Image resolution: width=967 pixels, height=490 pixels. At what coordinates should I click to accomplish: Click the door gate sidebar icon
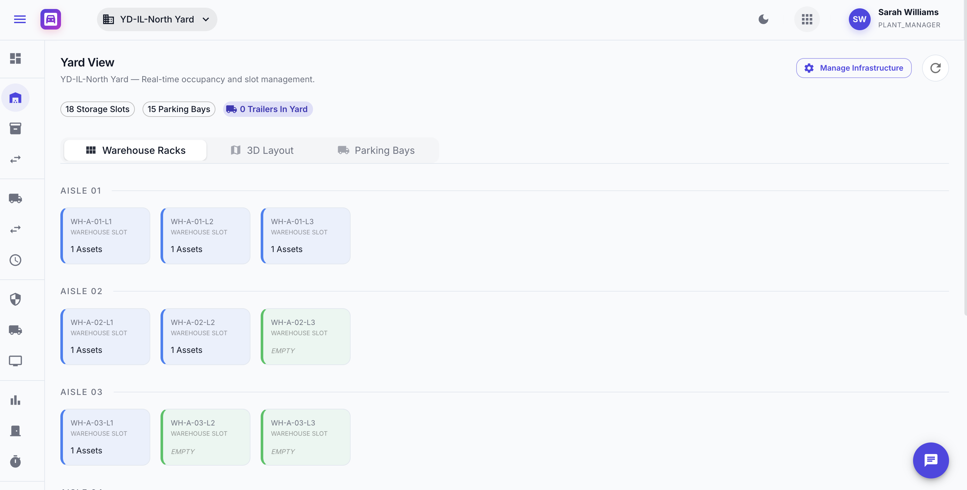(15, 431)
